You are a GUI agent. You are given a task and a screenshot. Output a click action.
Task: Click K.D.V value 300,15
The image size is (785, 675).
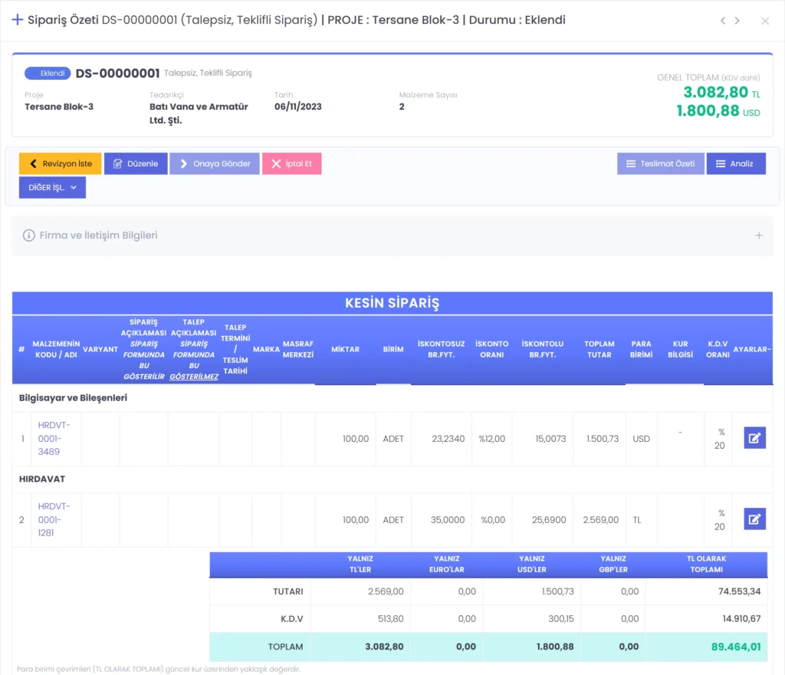click(x=560, y=619)
